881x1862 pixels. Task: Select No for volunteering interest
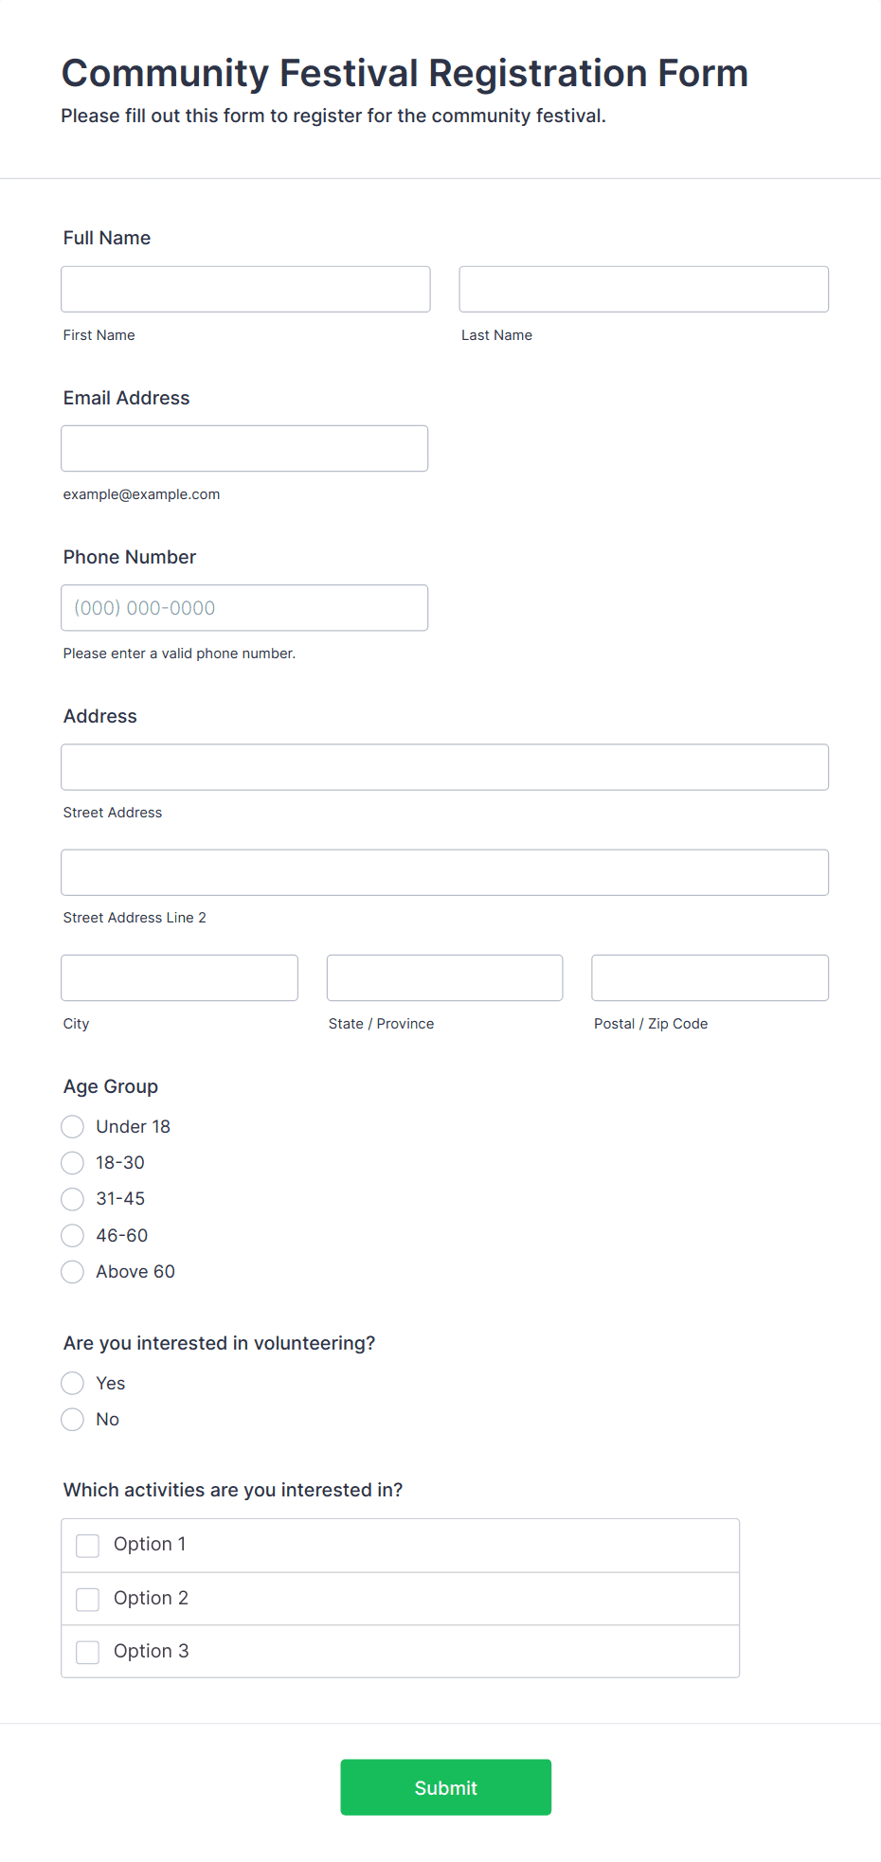tap(73, 1419)
